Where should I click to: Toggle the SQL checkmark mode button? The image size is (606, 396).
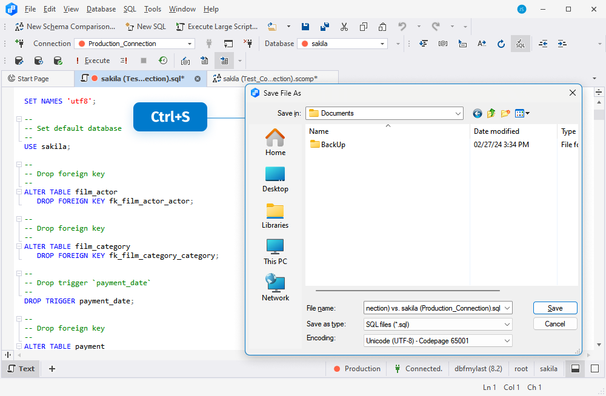tap(521, 44)
